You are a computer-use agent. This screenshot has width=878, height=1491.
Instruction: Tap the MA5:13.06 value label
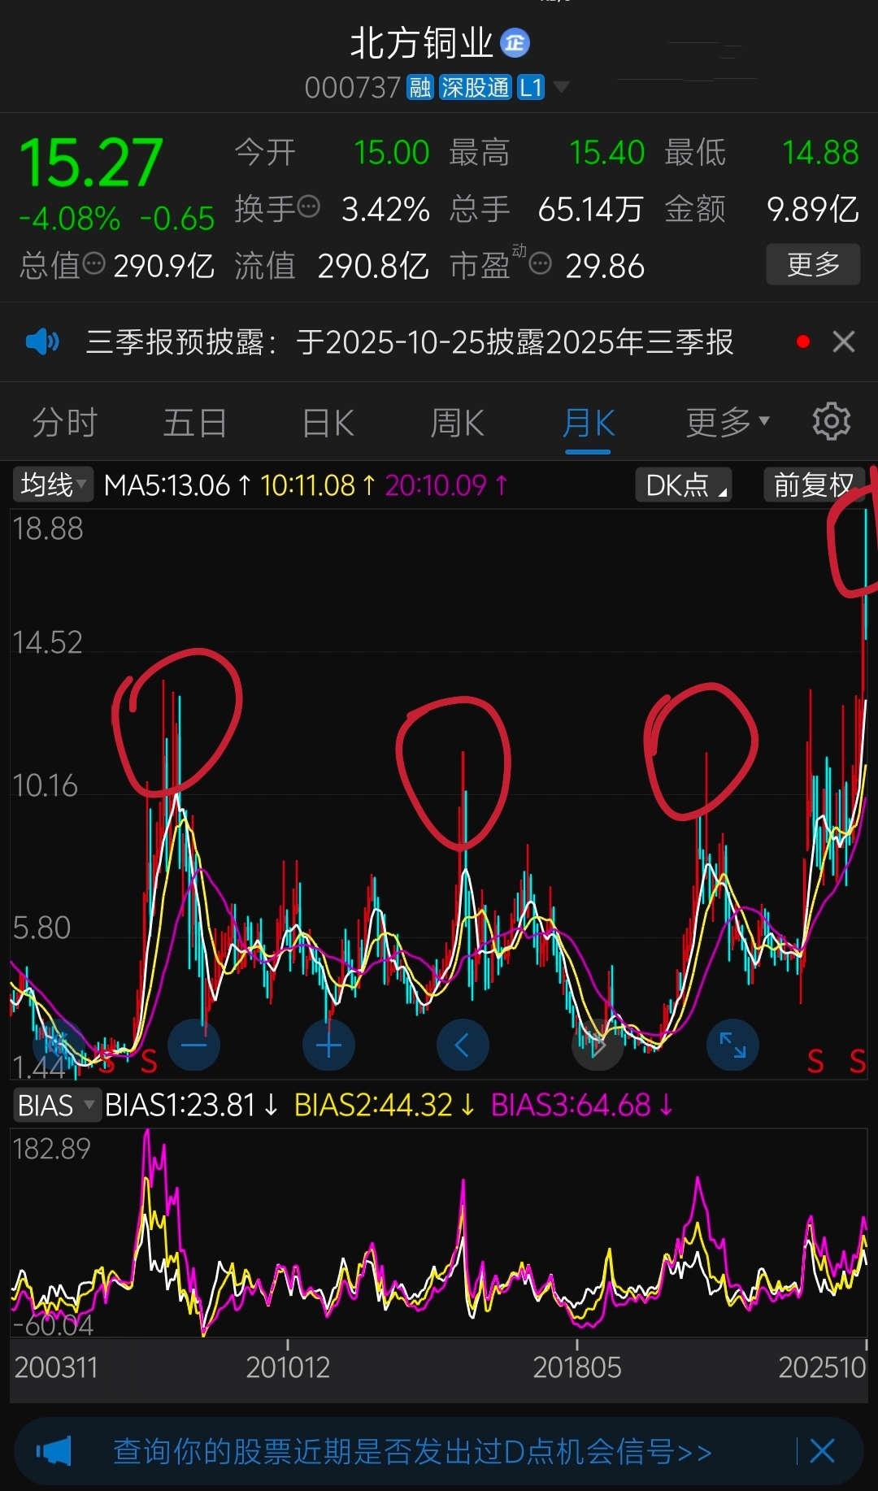point(177,485)
